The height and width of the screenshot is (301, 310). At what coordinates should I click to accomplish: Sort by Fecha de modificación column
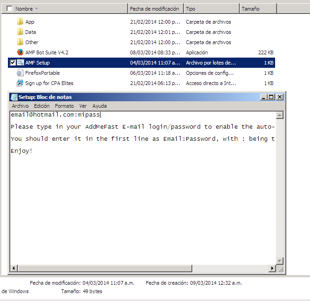pos(156,9)
